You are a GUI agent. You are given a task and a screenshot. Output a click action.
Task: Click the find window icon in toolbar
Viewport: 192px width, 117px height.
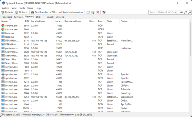88,12
